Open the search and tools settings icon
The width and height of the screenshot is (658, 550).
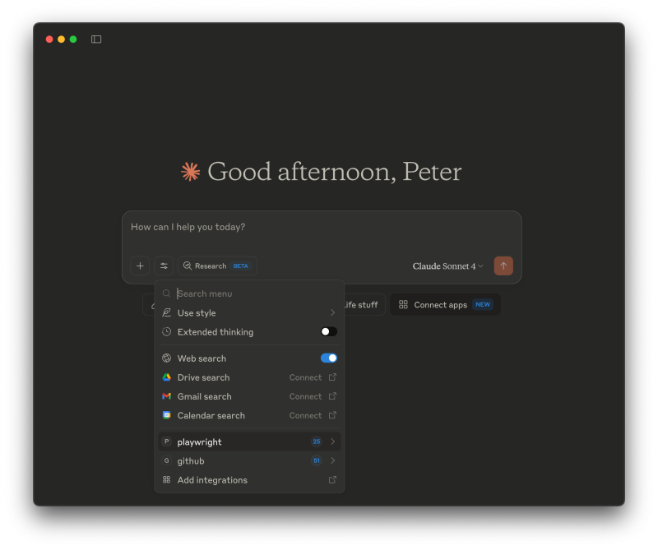tap(164, 266)
